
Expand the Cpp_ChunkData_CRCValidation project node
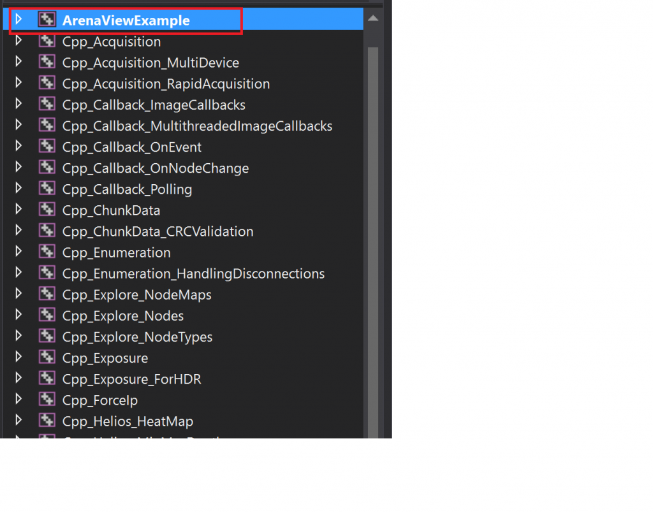pyautogui.click(x=18, y=231)
